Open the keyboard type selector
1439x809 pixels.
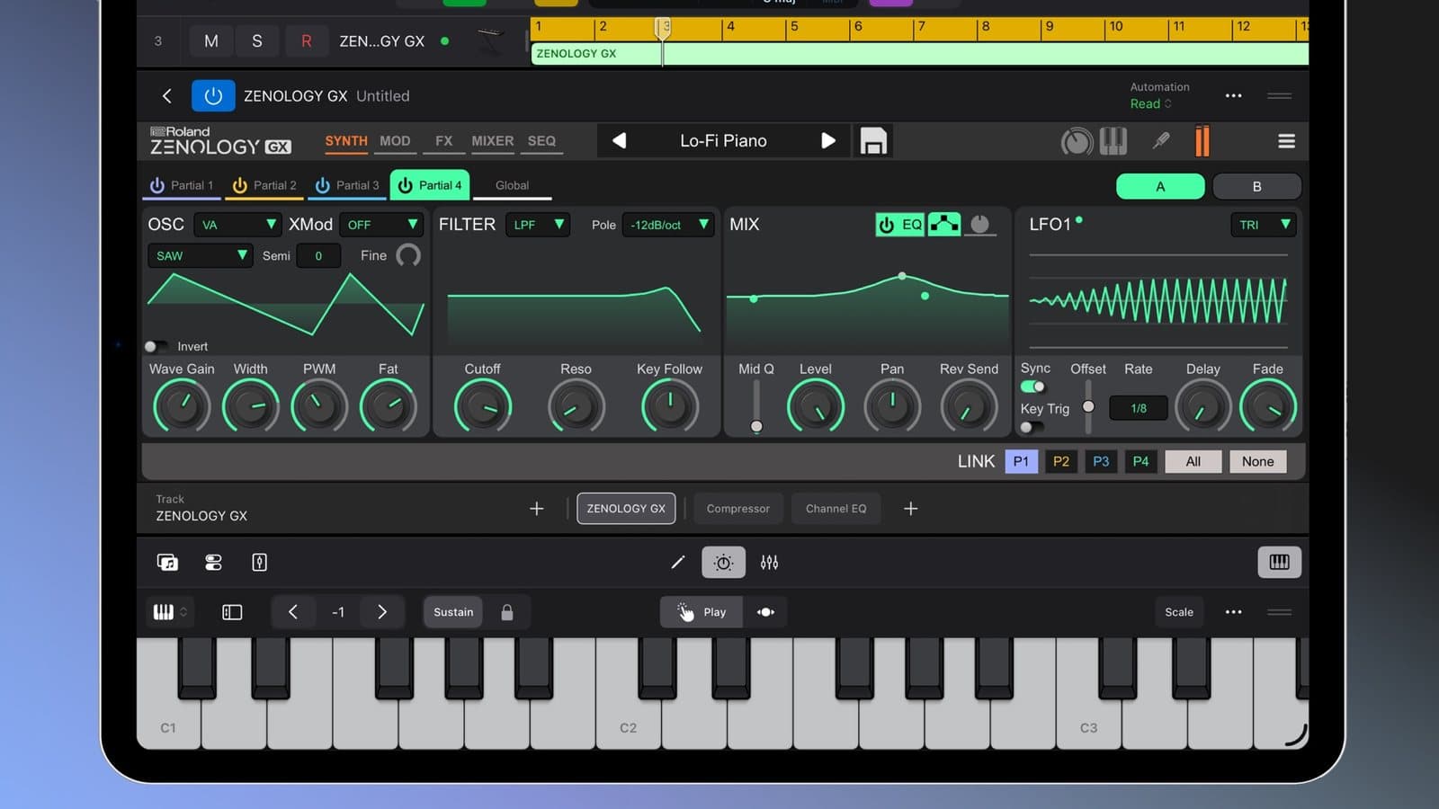[x=170, y=612]
